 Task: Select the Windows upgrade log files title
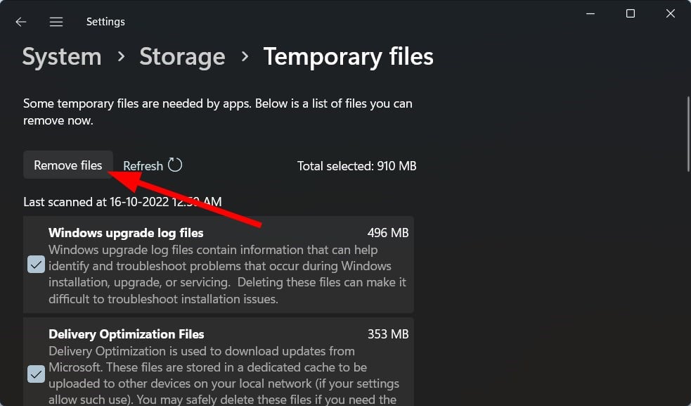[x=126, y=233]
